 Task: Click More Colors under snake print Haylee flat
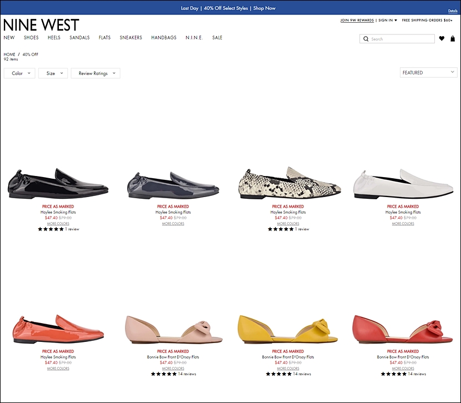288,224
